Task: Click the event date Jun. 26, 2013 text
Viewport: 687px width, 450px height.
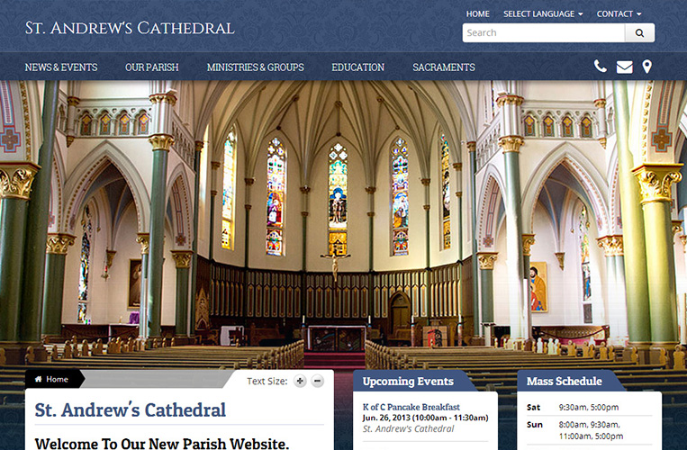Action: [x=425, y=418]
